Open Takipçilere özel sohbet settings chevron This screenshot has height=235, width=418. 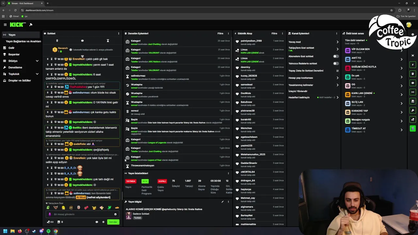coord(337,49)
